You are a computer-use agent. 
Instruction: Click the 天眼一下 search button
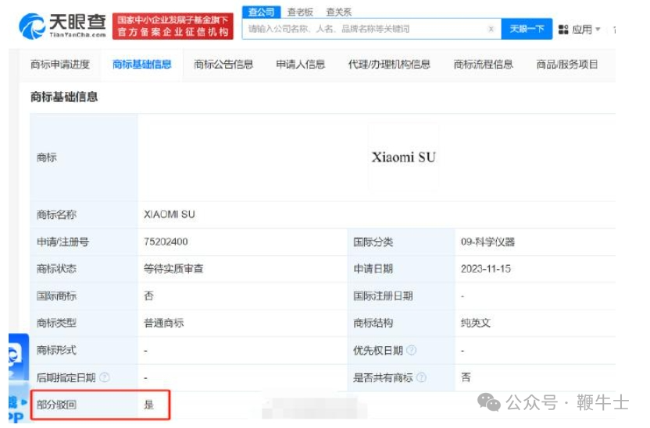(527, 29)
